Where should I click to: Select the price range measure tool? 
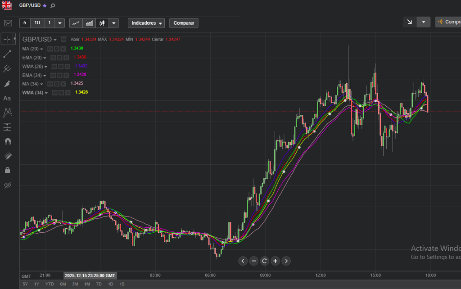tap(7, 126)
